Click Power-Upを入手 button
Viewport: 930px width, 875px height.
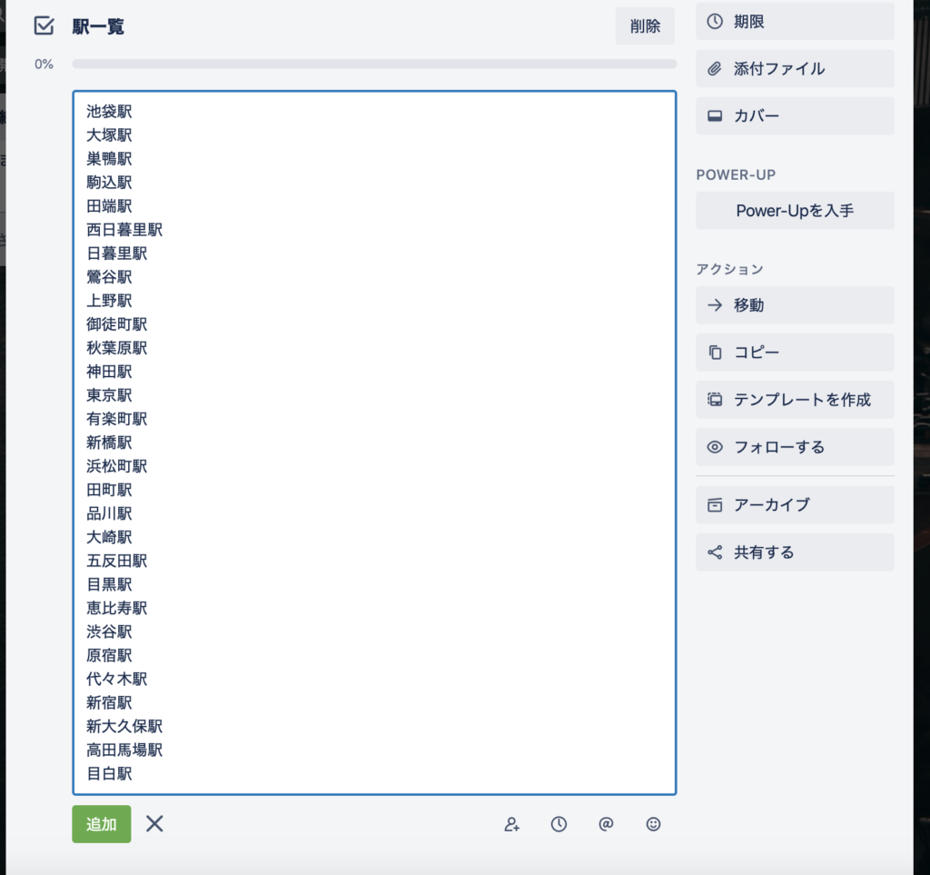tap(795, 211)
